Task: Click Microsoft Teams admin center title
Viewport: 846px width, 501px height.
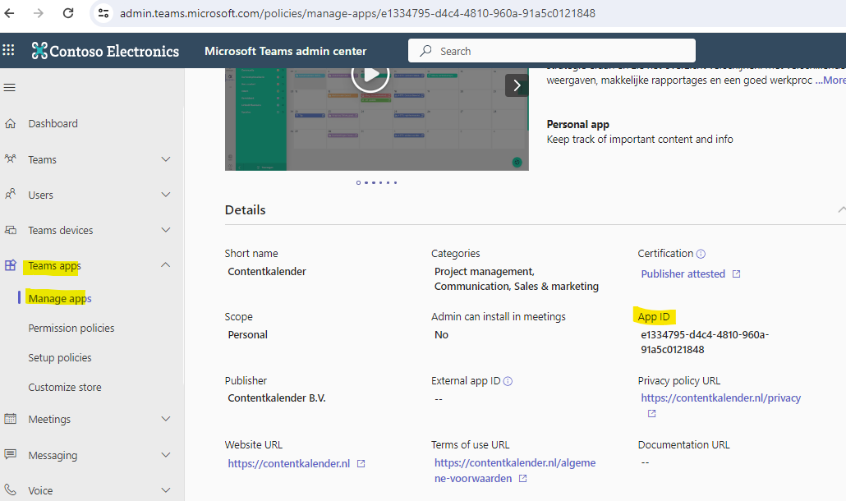Action: click(285, 51)
